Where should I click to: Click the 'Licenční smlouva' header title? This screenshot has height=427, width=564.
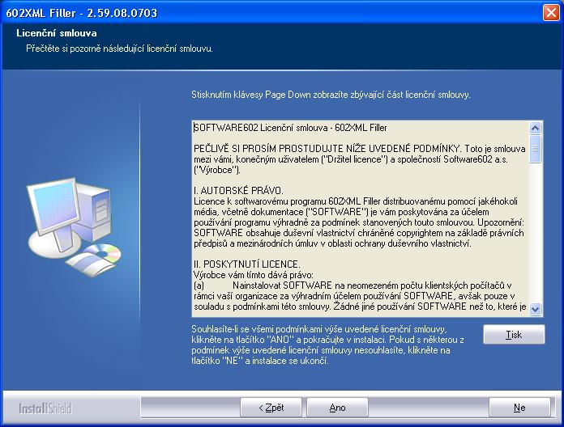point(57,33)
